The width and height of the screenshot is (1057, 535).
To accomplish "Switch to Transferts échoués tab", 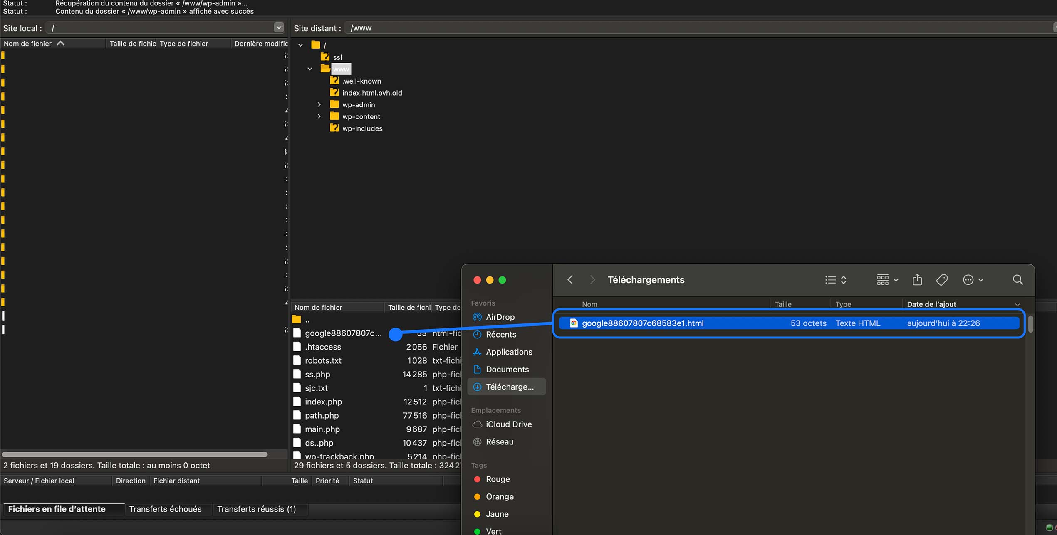I will (165, 509).
